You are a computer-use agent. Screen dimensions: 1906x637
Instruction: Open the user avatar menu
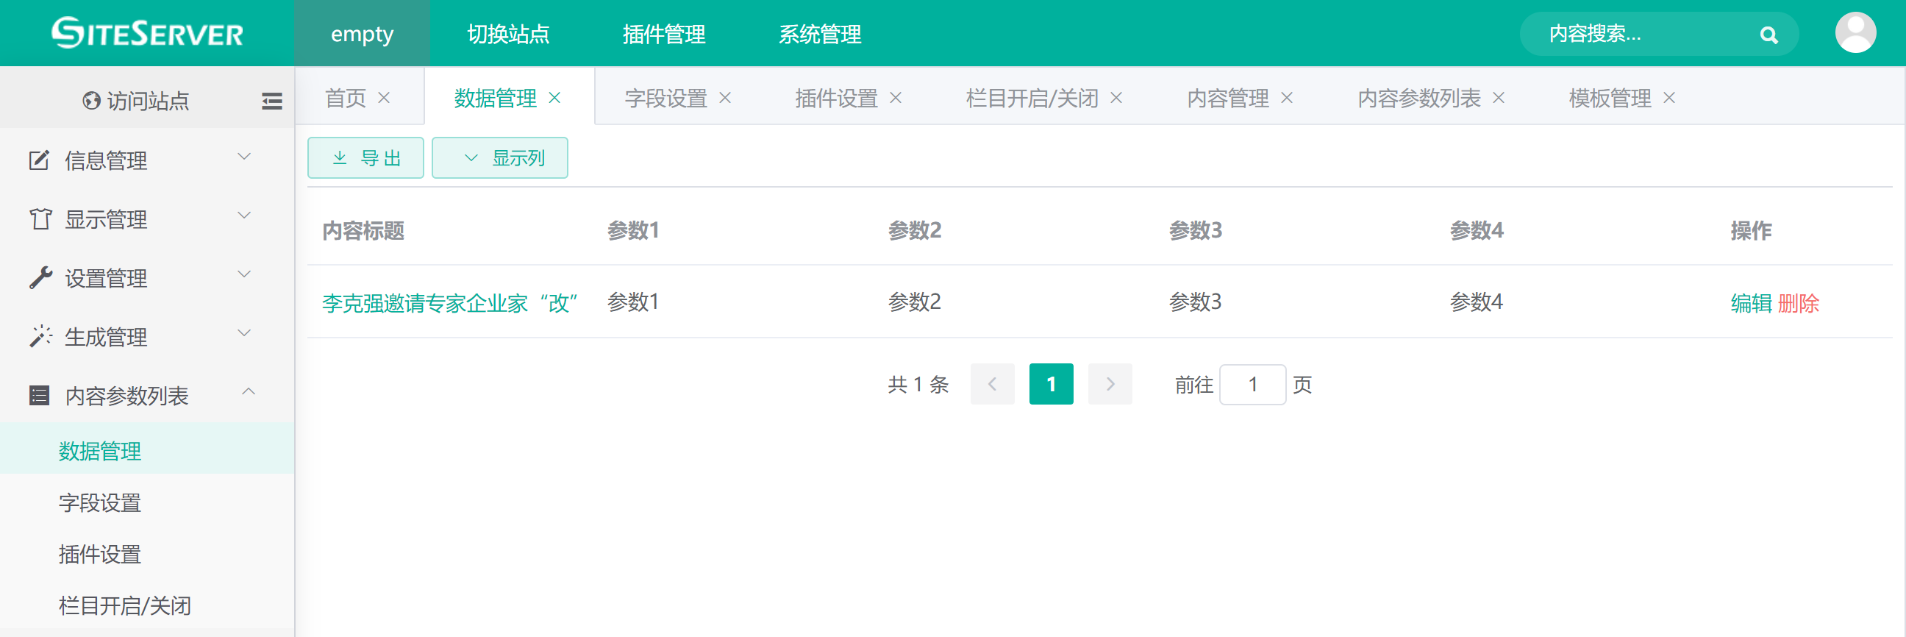click(x=1855, y=32)
